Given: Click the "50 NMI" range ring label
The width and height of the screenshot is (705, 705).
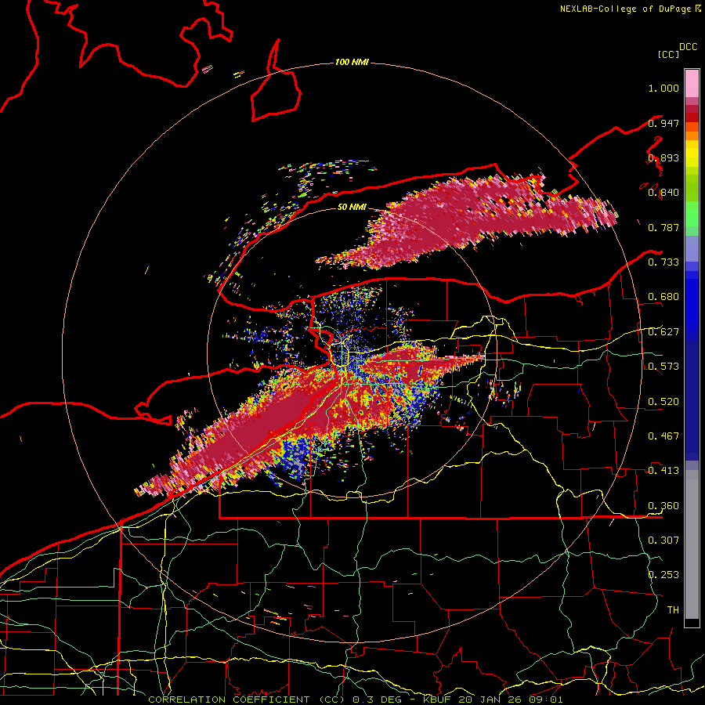Looking at the screenshot, I should click(x=352, y=207).
